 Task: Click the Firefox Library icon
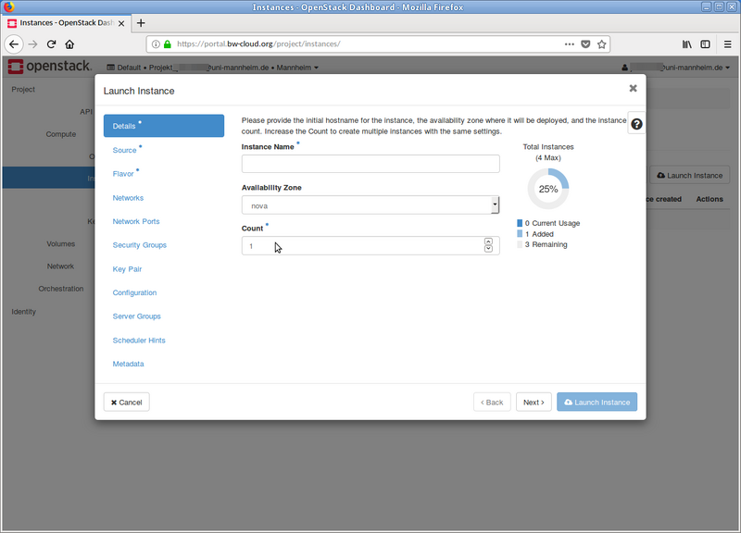tap(685, 43)
